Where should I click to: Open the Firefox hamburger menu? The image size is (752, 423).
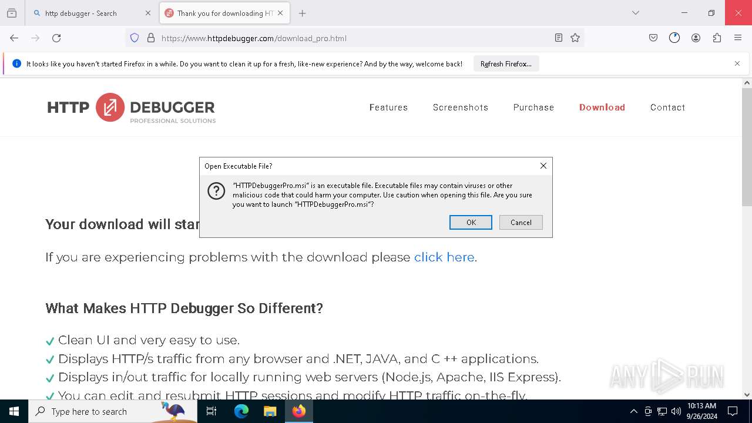point(738,38)
